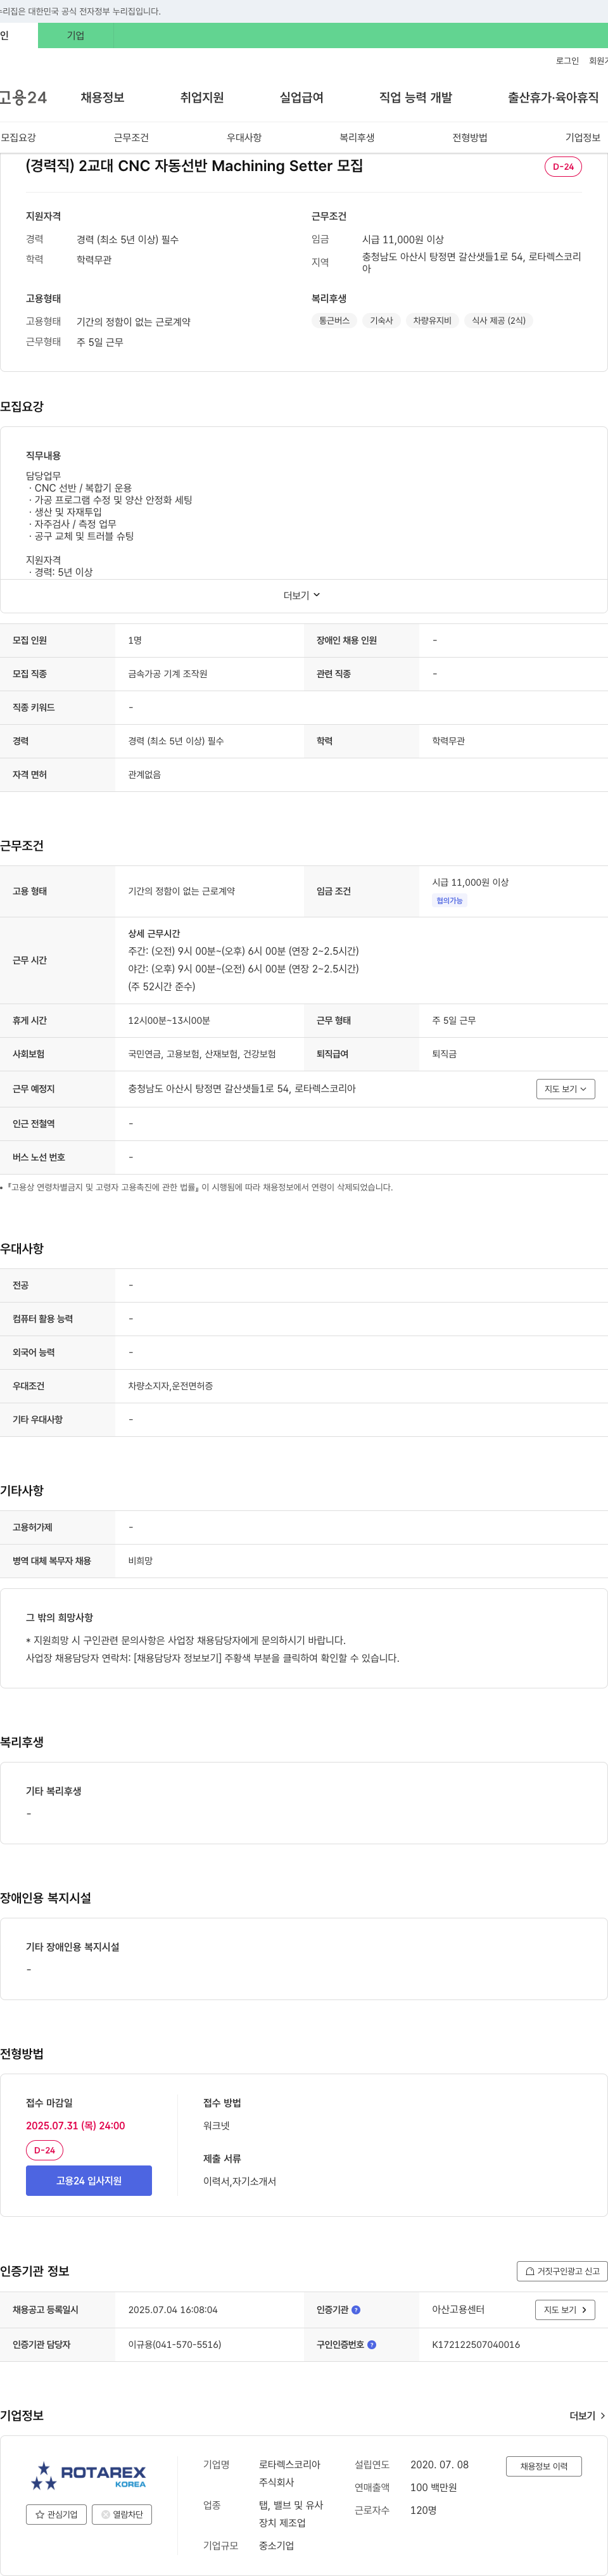The image size is (608, 2576).
Task: Open the 직업 능력 개발 menu
Action: pos(415,97)
